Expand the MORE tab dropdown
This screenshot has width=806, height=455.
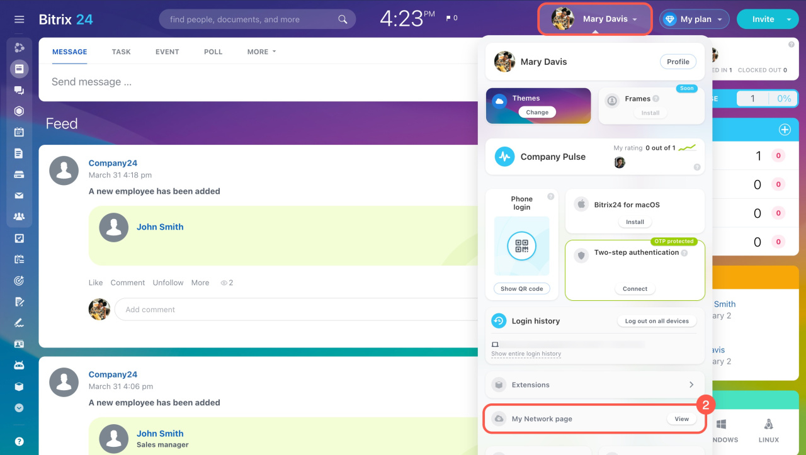261,52
